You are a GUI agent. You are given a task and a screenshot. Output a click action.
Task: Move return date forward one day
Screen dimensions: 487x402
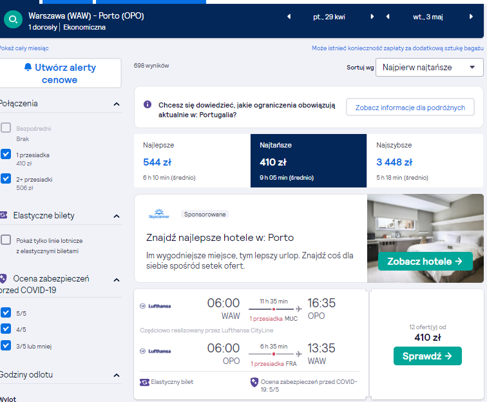[471, 17]
